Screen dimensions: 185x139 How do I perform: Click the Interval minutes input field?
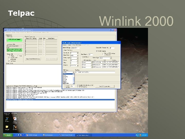pos(73,86)
